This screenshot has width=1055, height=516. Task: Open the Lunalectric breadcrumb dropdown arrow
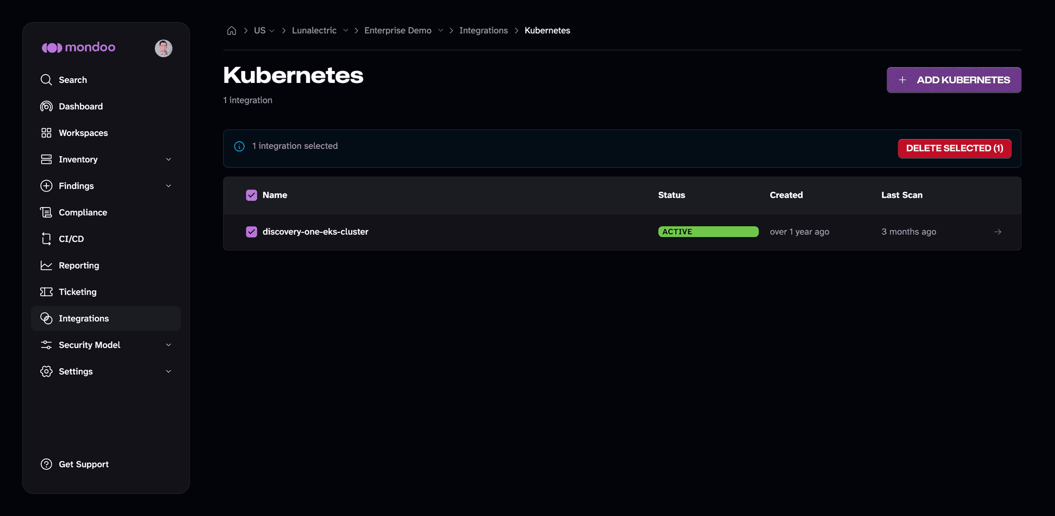[346, 30]
